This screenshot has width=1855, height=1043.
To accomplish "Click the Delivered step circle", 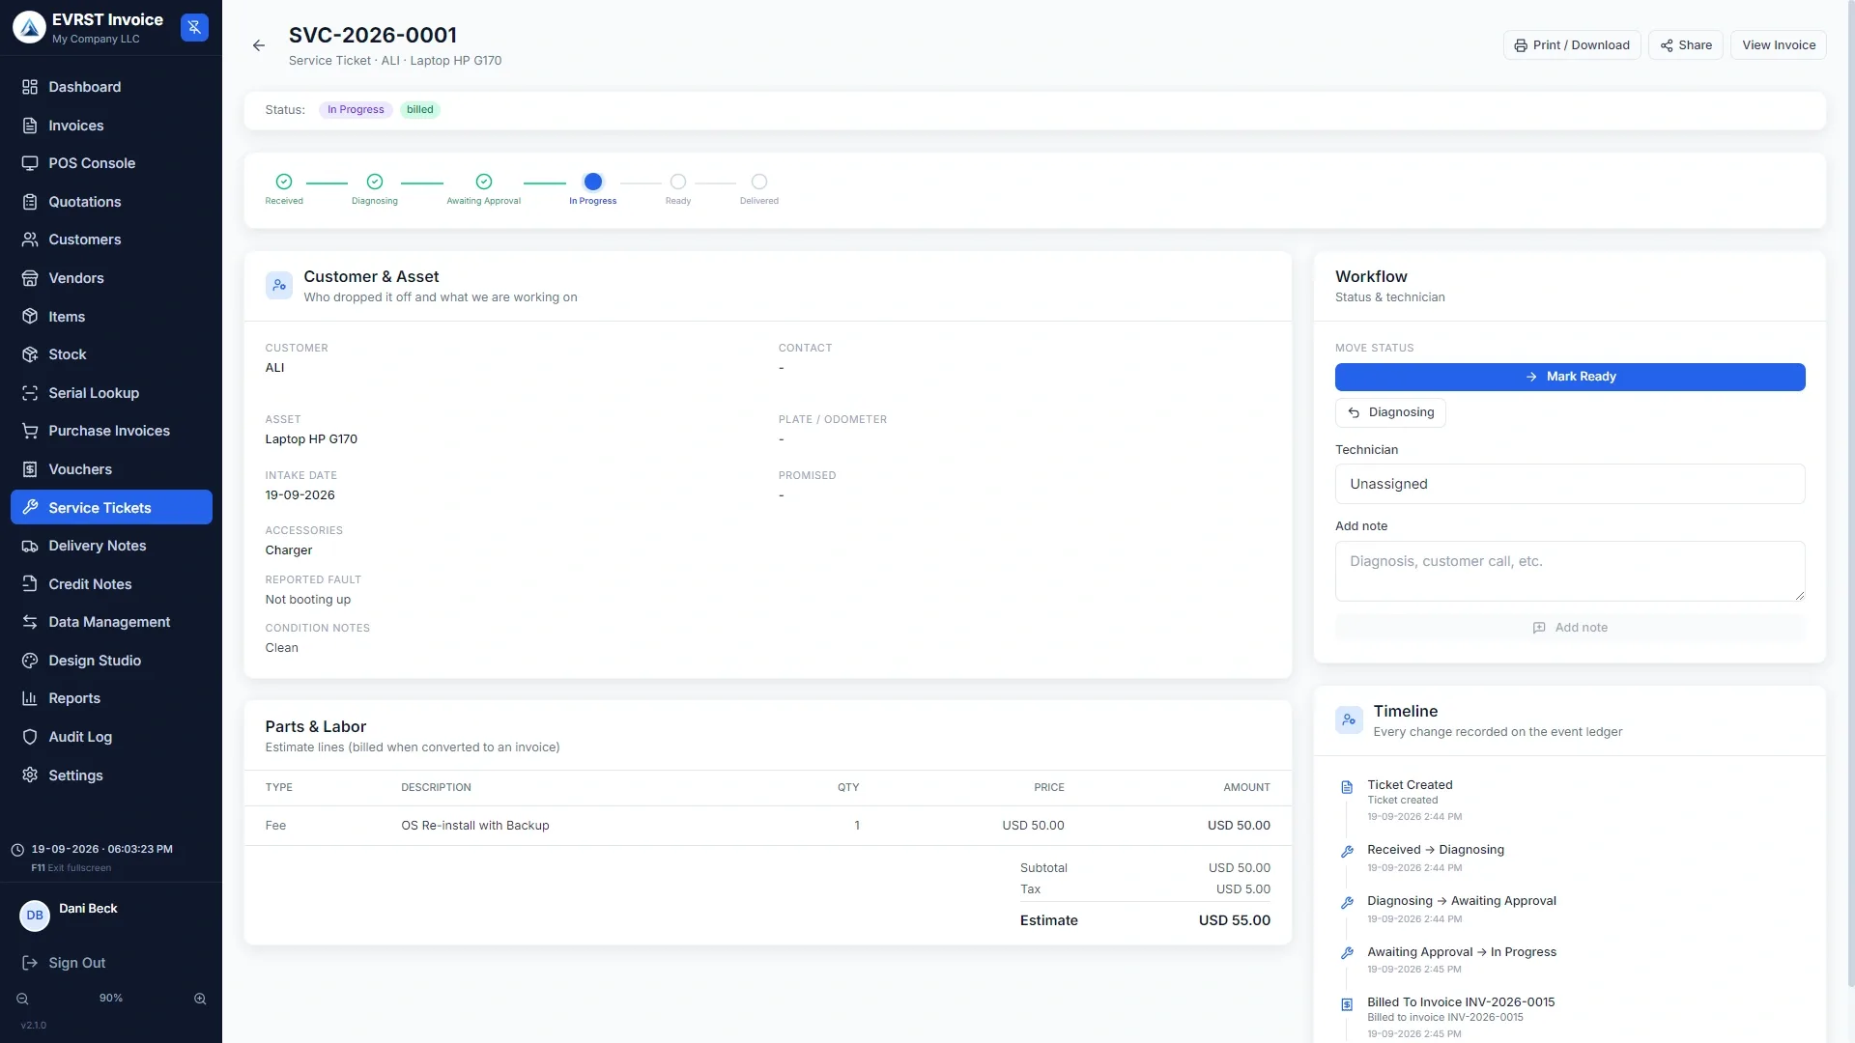I will (x=759, y=182).
